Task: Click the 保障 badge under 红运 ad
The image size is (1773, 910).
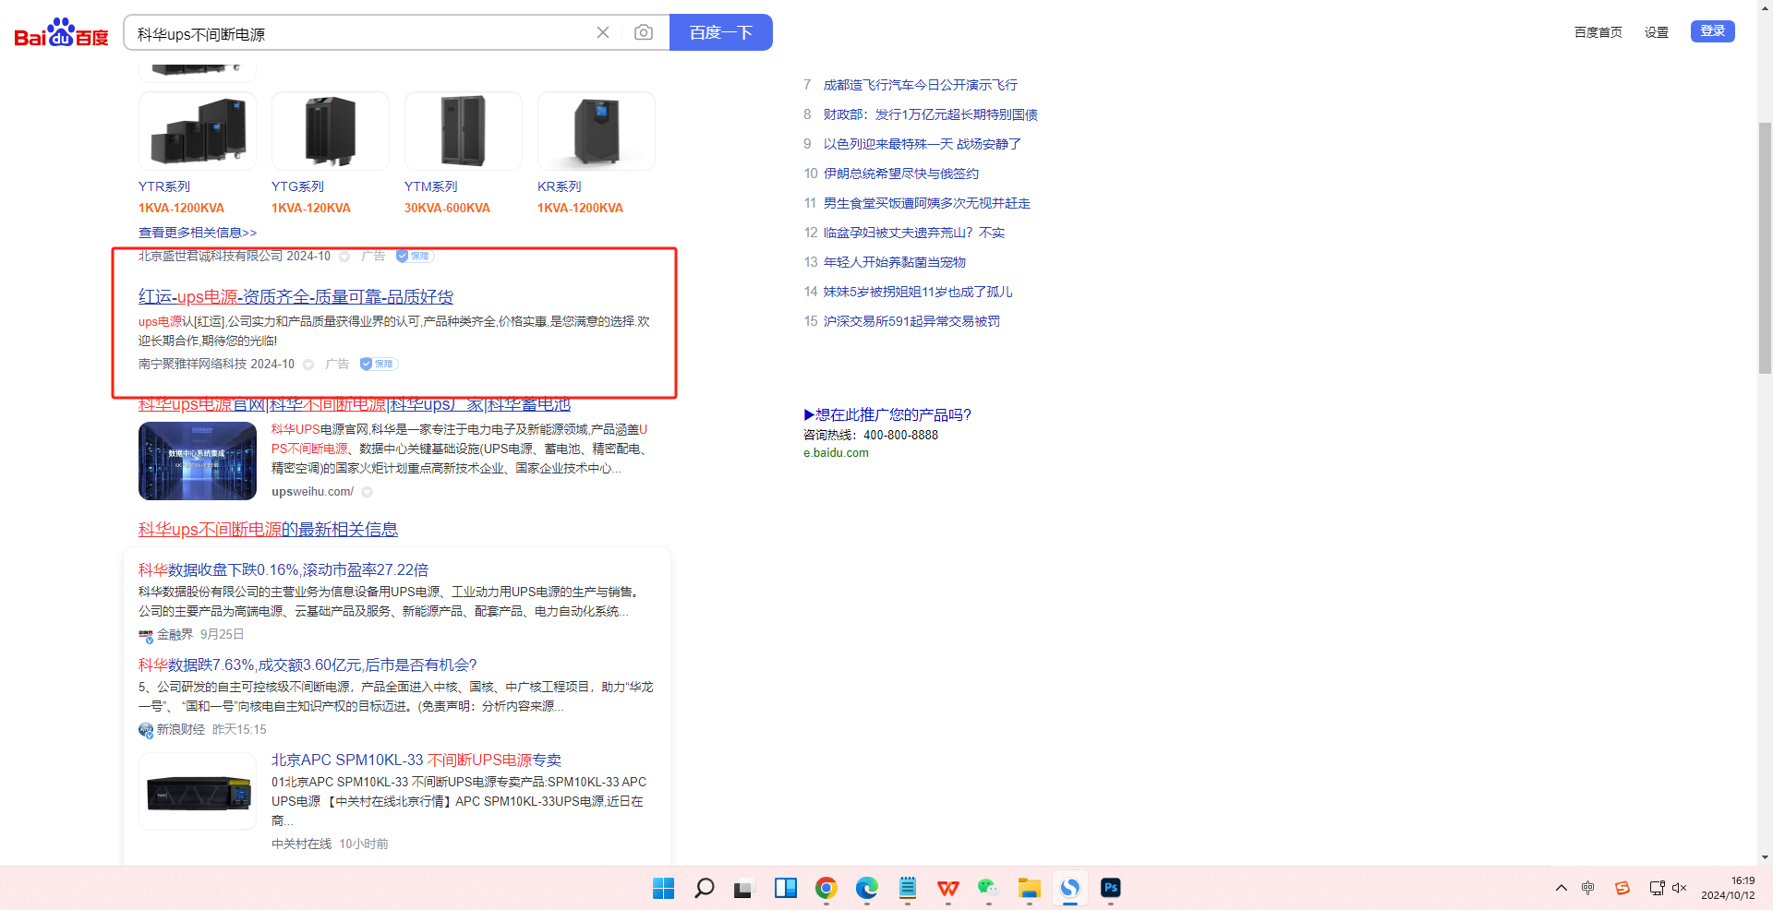Action: 379,364
